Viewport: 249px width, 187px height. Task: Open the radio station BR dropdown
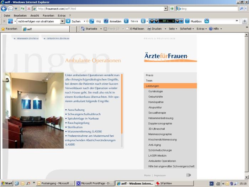point(173,21)
